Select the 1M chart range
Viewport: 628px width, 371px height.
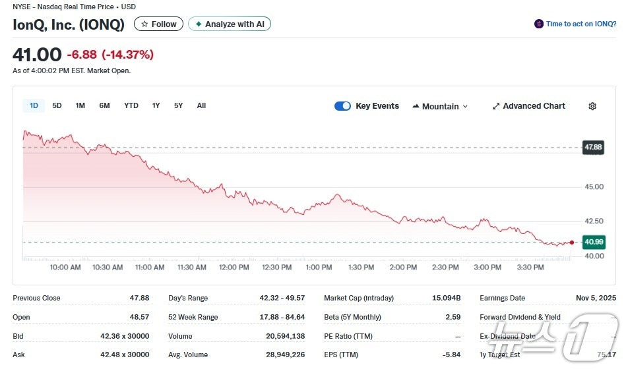(x=80, y=105)
